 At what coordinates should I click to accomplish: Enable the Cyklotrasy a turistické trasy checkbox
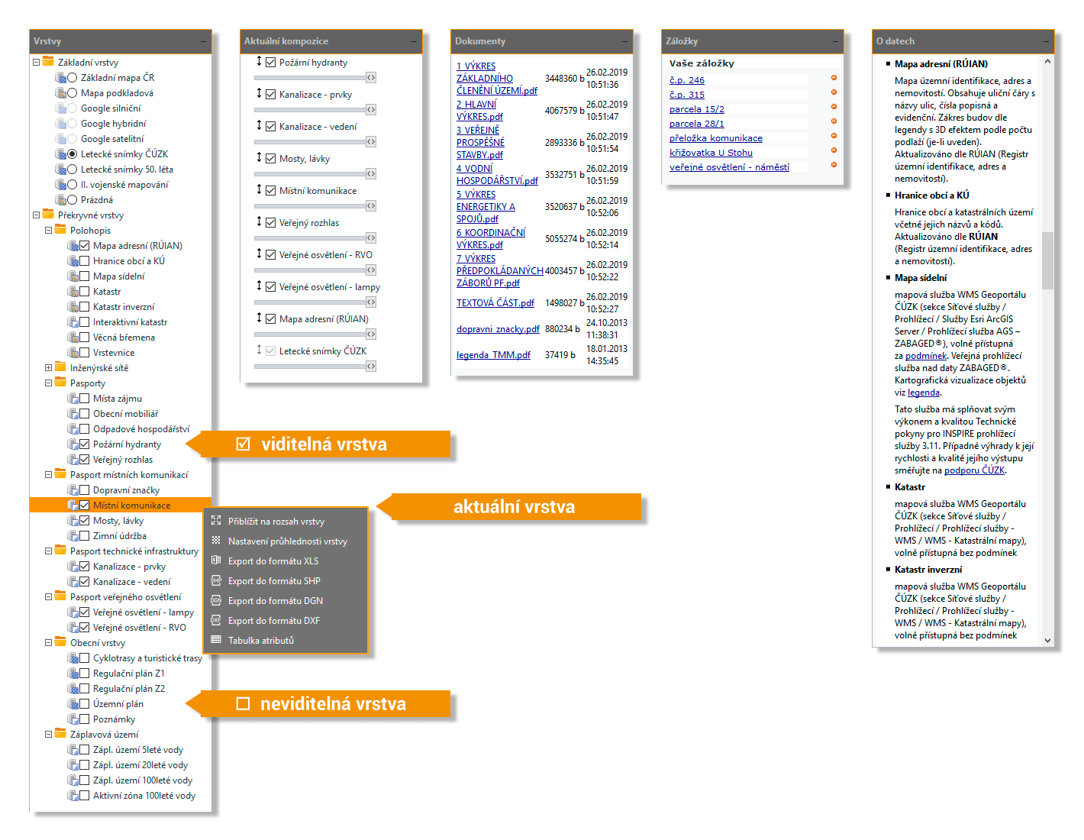tap(85, 658)
